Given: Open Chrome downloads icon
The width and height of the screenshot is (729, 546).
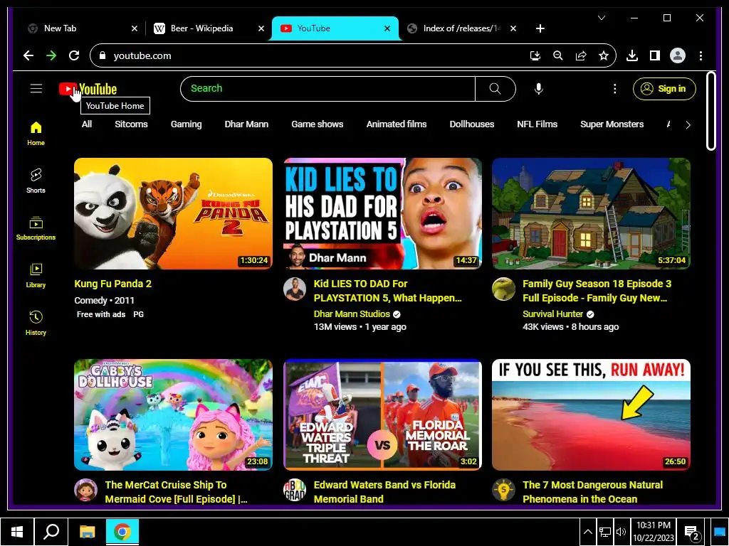Looking at the screenshot, I should coord(632,55).
